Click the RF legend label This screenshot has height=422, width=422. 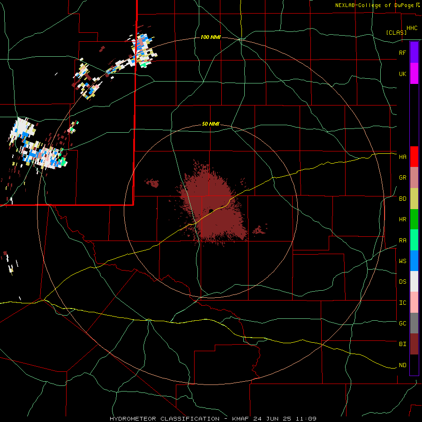pos(402,53)
